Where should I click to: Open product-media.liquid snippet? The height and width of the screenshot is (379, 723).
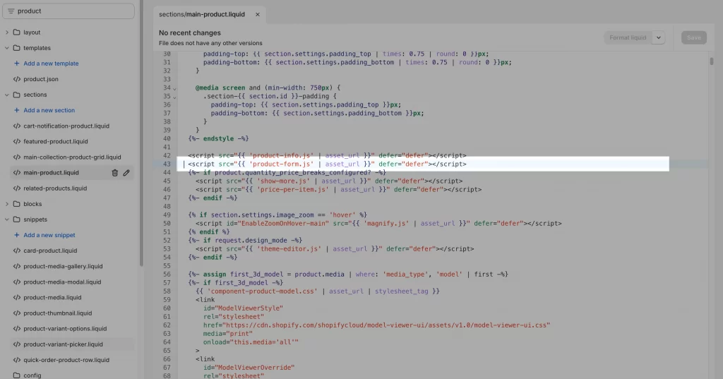pyautogui.click(x=52, y=297)
